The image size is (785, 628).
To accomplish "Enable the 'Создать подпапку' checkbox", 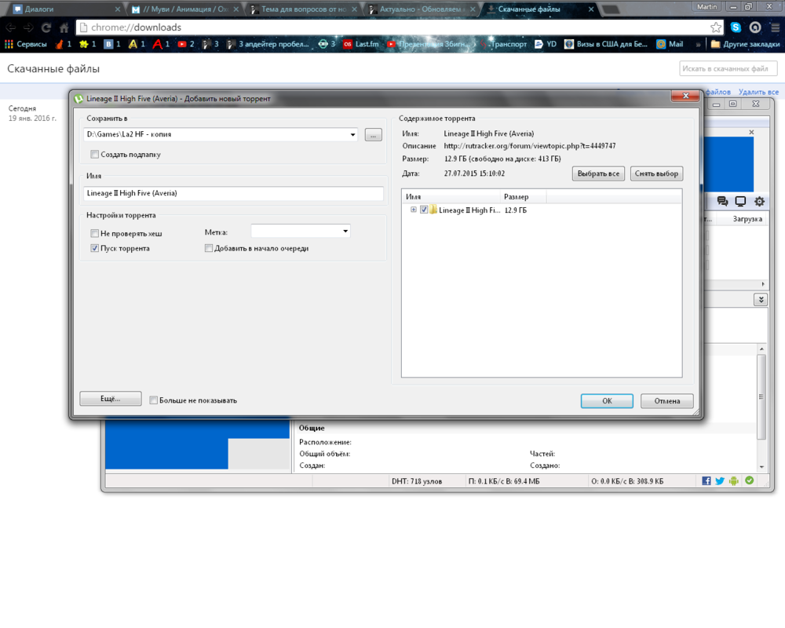I will pos(95,155).
